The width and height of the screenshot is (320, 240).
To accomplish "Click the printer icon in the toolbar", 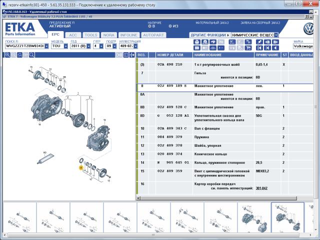I will (x=196, y=42).
